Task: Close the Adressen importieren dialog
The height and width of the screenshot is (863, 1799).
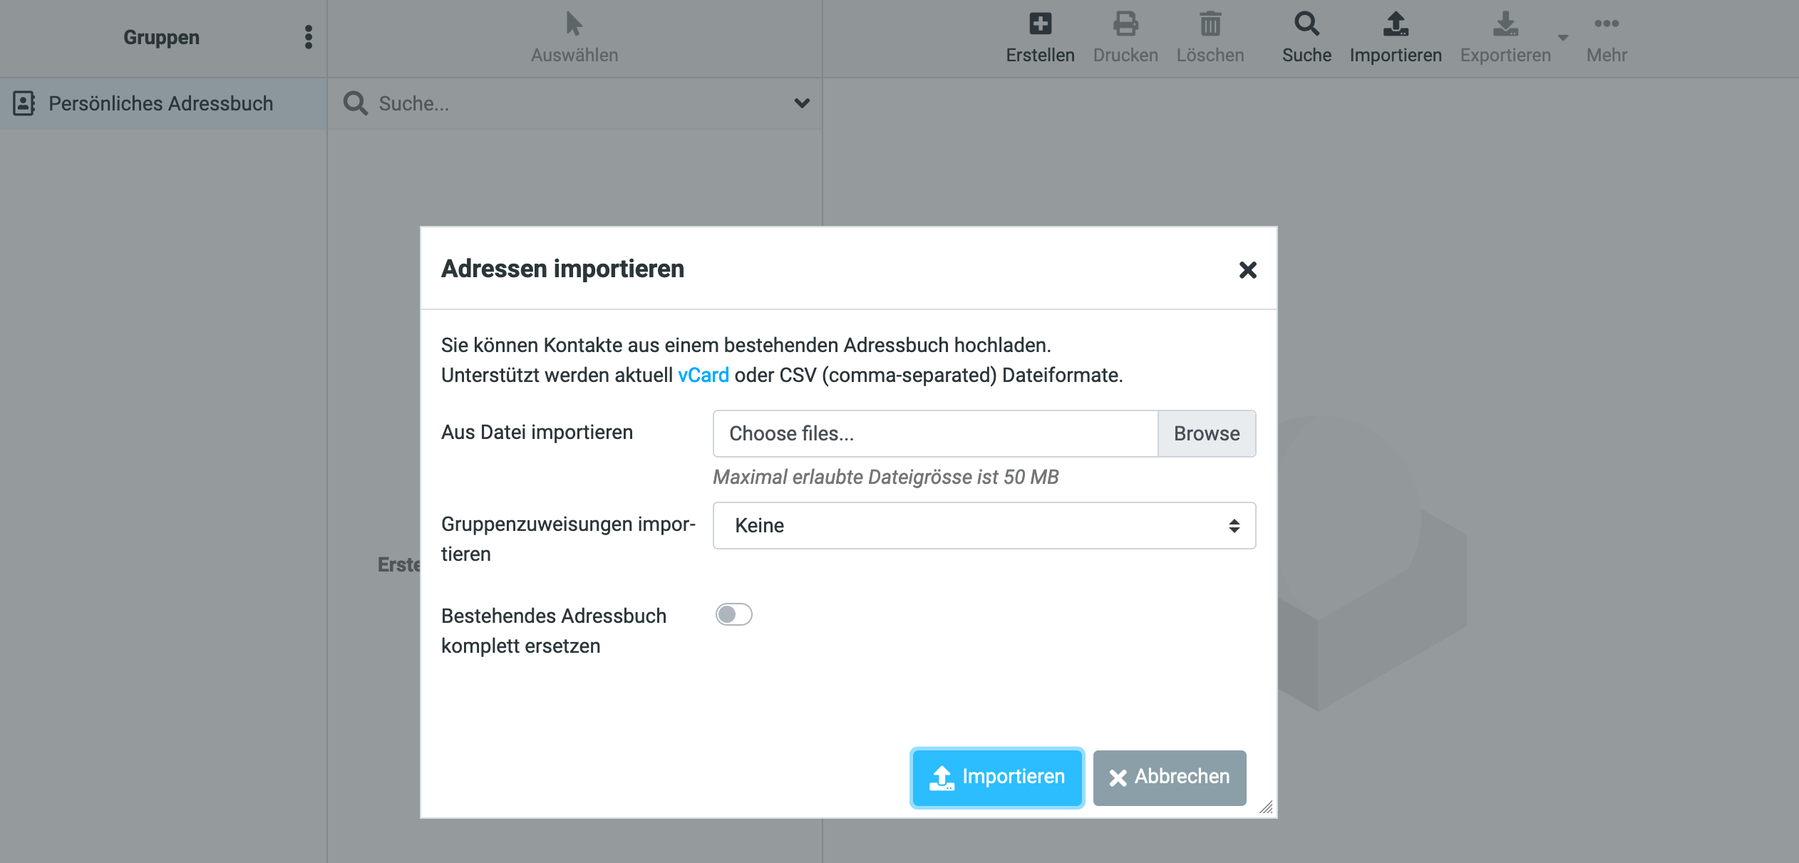Action: point(1247,269)
